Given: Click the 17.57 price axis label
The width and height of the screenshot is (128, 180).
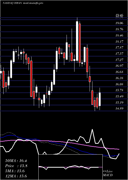Looking at the screenshot, I should coord(120,53).
